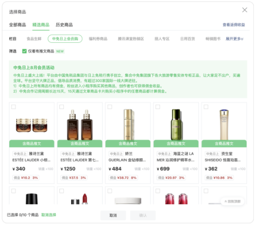Viewport: 256px width, 226px height.
Task: Click the black bottle product image
Action: coord(32,199)
